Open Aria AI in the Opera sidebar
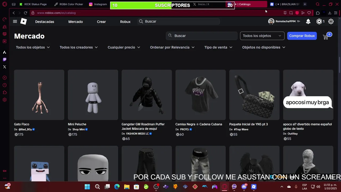Image resolution: width=341 pixels, height=192 pixels. (x=5, y=52)
